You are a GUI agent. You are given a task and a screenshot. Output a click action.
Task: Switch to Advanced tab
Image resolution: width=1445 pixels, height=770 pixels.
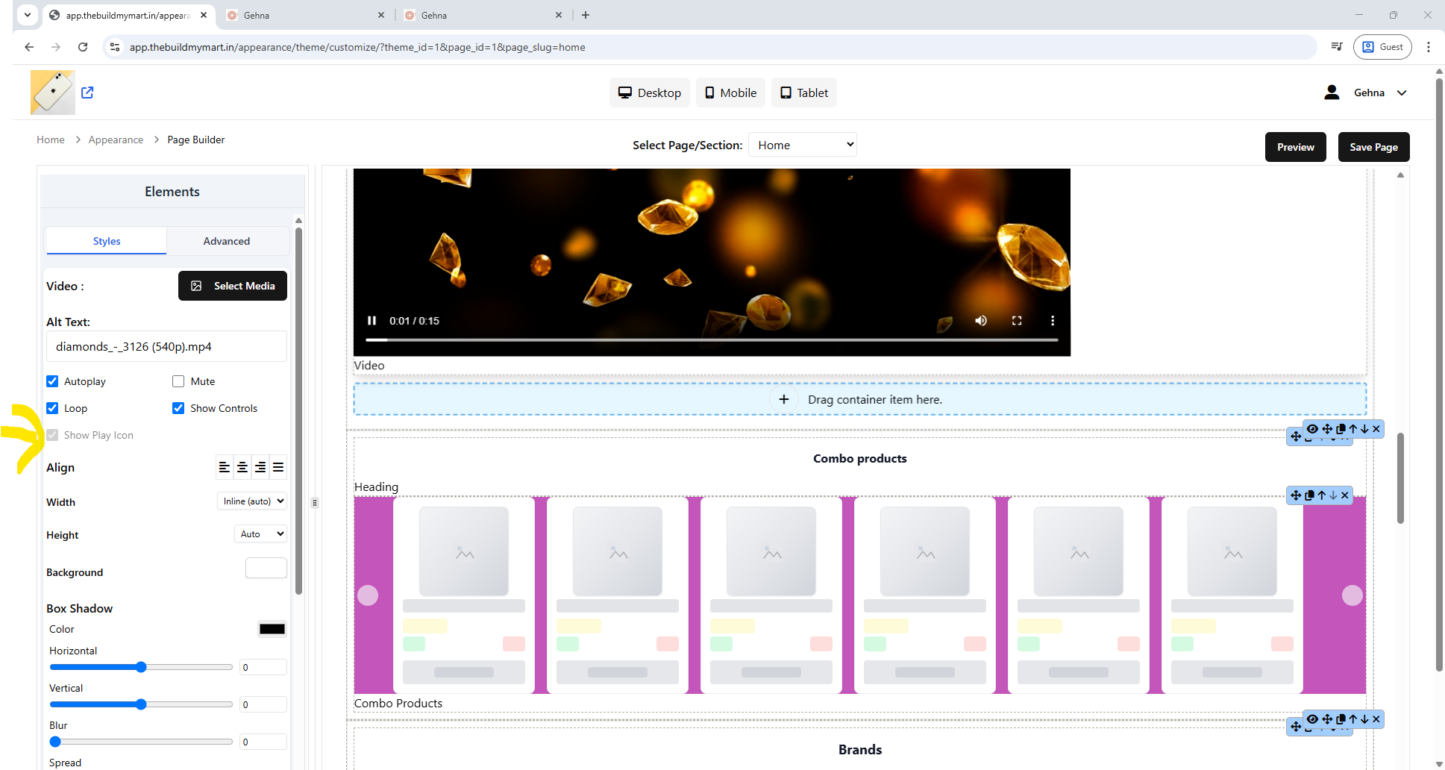227,241
